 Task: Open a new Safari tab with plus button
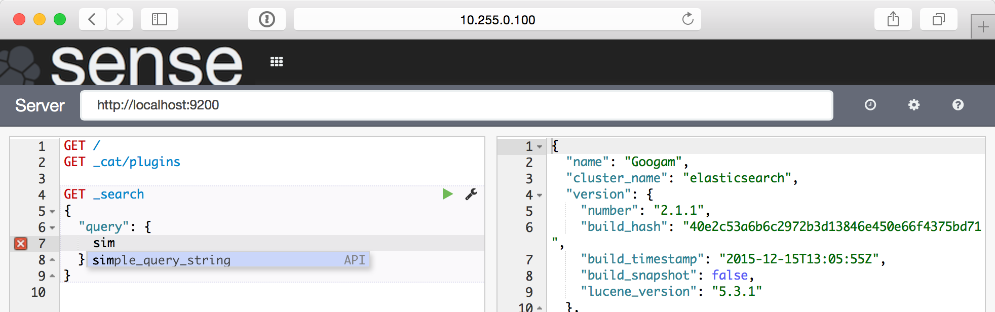983,27
